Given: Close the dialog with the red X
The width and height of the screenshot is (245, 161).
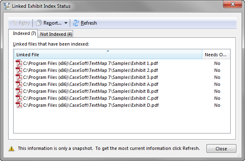Looking at the screenshot, I should coord(233,4).
